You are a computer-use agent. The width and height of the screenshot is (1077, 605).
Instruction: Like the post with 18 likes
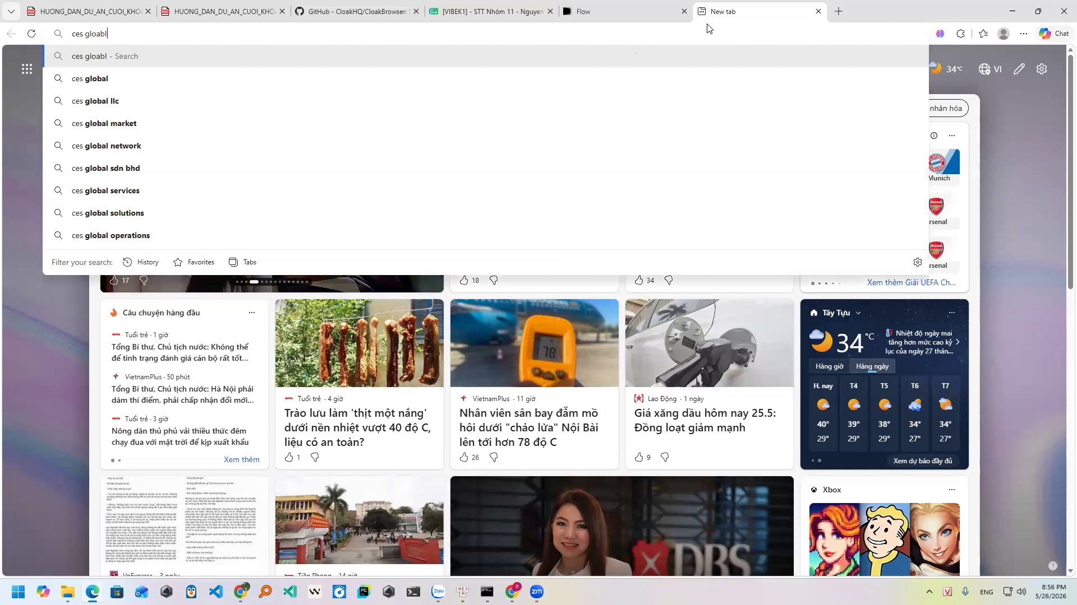tap(464, 280)
